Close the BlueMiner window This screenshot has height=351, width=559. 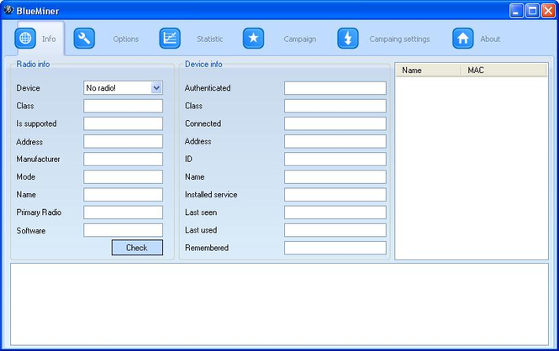pyautogui.click(x=548, y=11)
